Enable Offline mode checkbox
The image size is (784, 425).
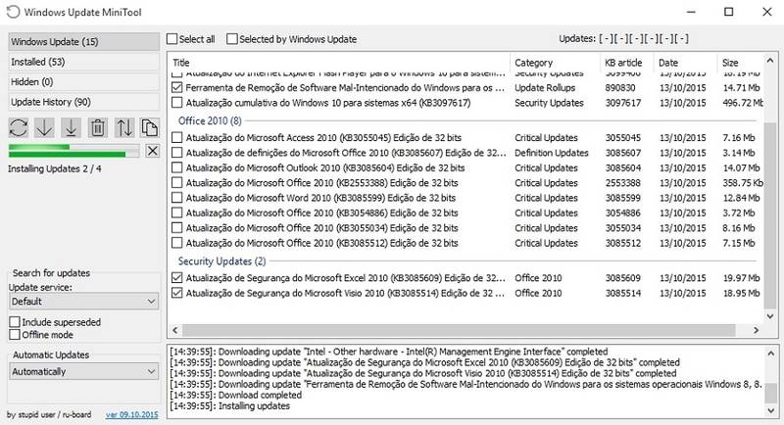click(15, 335)
